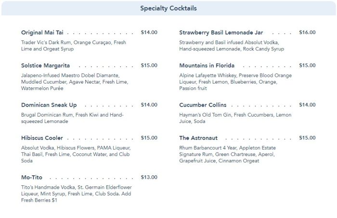
Task: Click the Brugal Dominican Rum ingredients text
Action: pos(72,118)
